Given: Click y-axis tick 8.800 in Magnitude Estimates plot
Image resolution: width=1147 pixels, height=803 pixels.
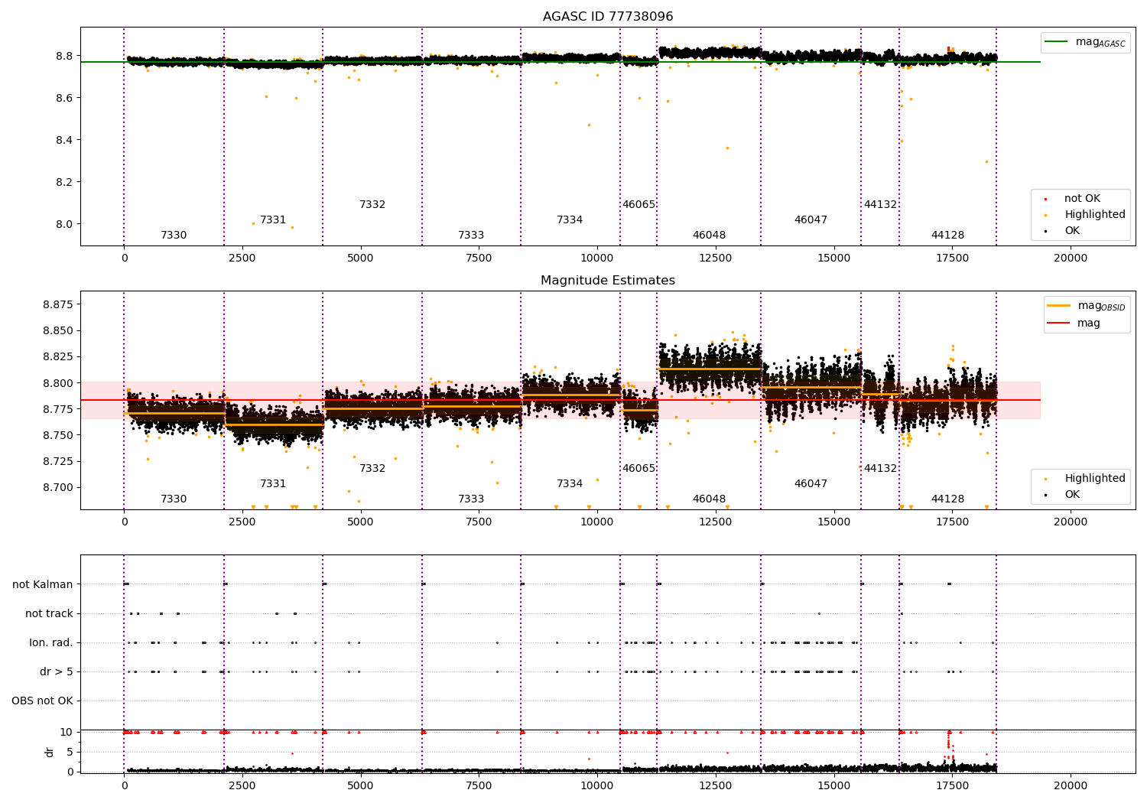Looking at the screenshot, I should tap(58, 383).
